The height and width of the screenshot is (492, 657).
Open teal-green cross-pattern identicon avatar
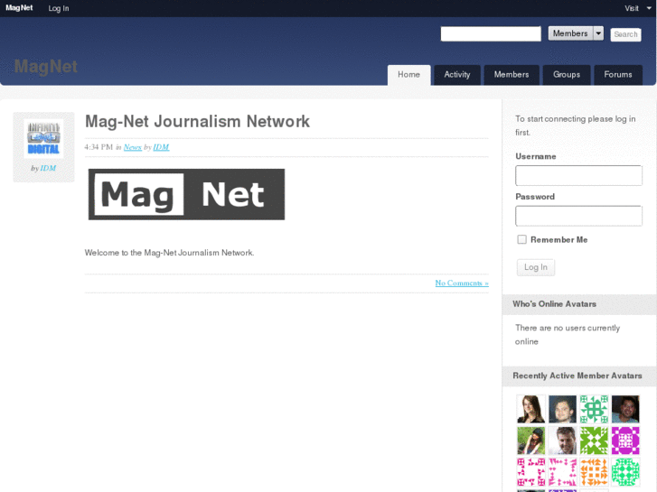click(594, 409)
